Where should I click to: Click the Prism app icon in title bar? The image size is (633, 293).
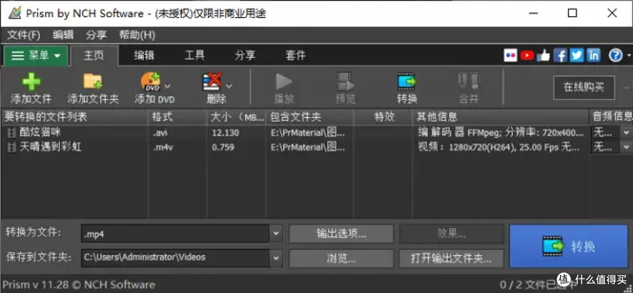click(x=13, y=13)
